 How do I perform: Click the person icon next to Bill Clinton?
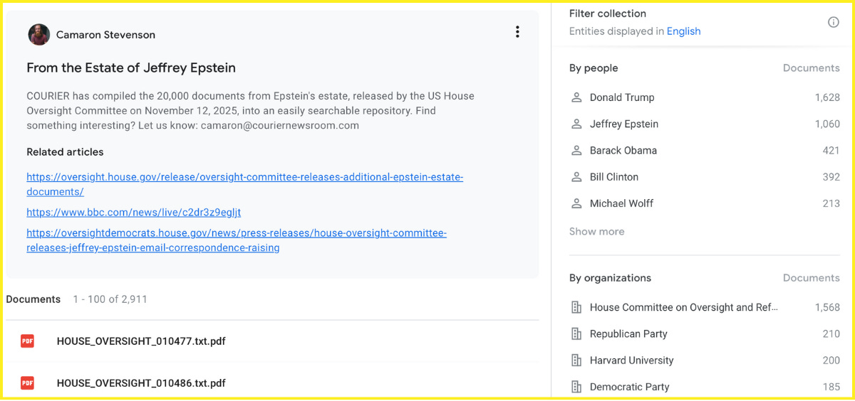tap(576, 176)
